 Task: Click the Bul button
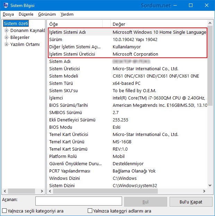click(146, 202)
